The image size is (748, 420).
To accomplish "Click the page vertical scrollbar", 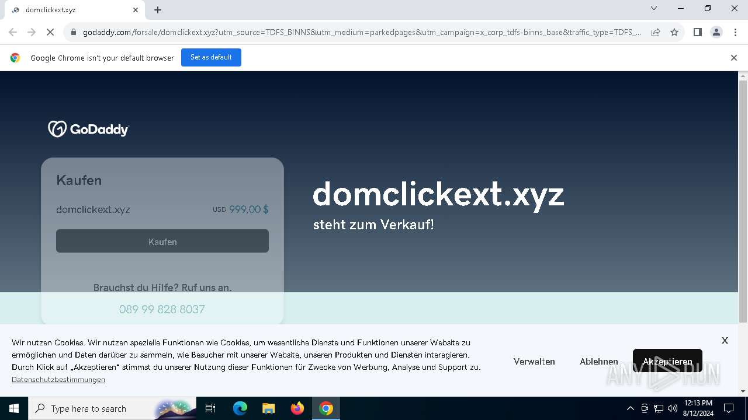I will pos(743,201).
